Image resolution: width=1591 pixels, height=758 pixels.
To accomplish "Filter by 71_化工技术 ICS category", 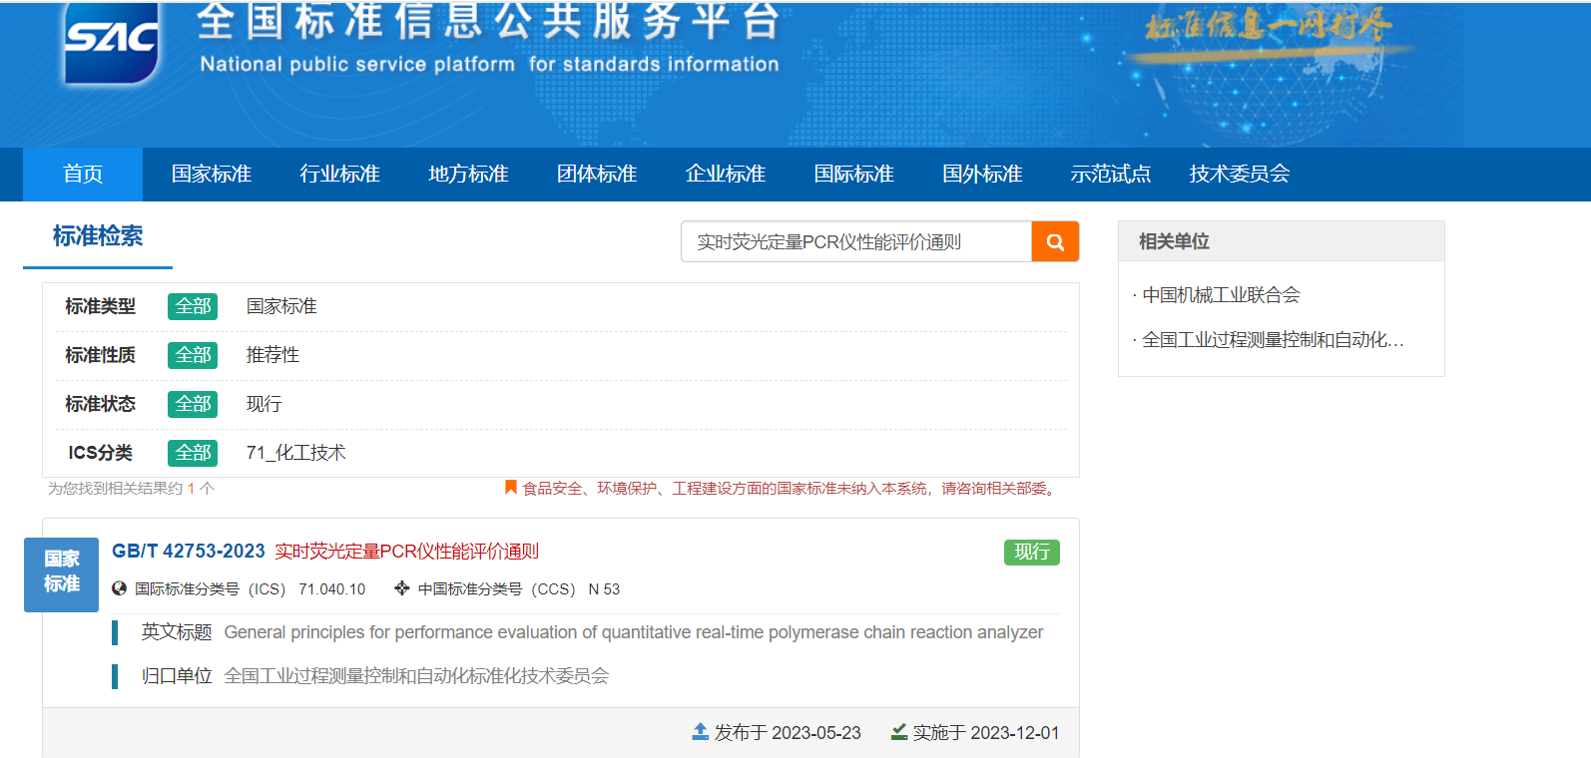I will [295, 453].
